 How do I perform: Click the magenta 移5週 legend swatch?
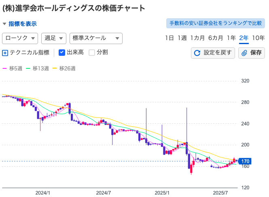pos(4,68)
